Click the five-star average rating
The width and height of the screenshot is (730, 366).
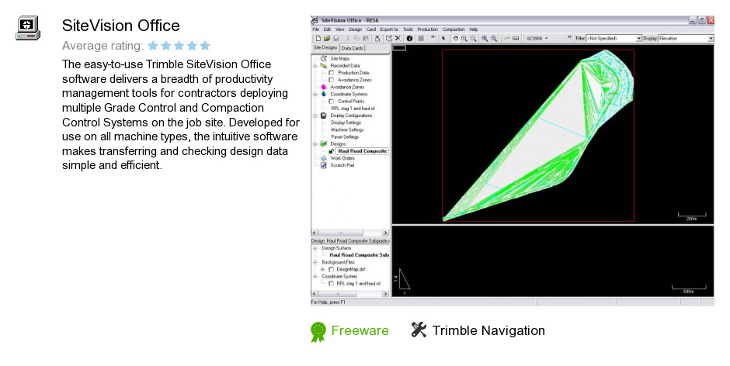(x=179, y=46)
